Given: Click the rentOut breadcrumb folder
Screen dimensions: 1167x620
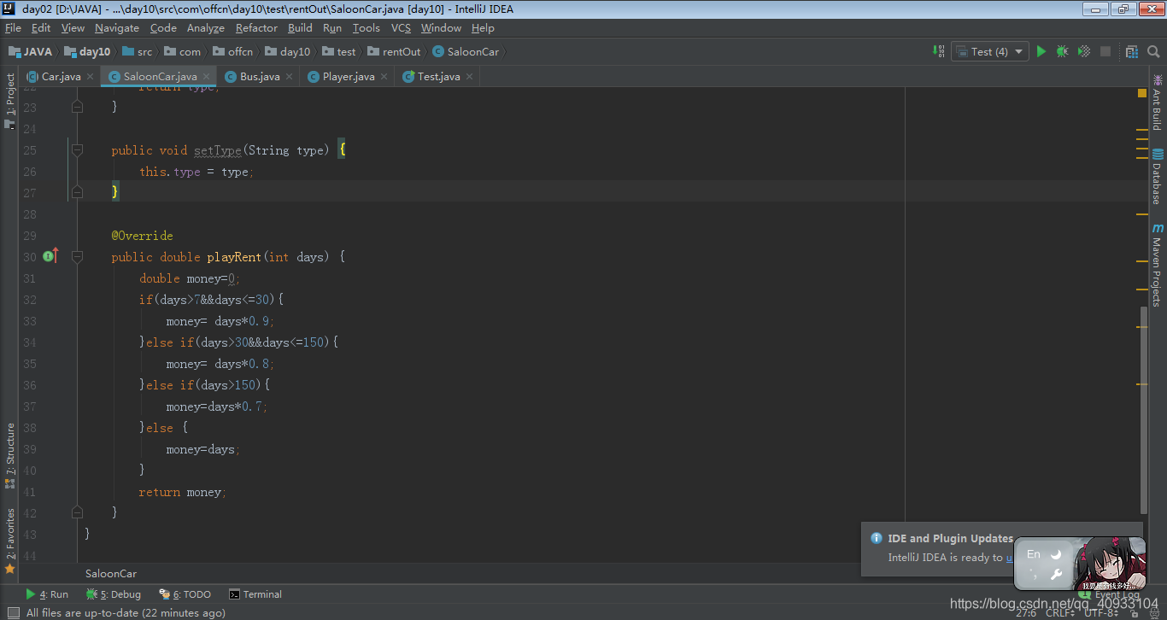Looking at the screenshot, I should pyautogui.click(x=393, y=51).
